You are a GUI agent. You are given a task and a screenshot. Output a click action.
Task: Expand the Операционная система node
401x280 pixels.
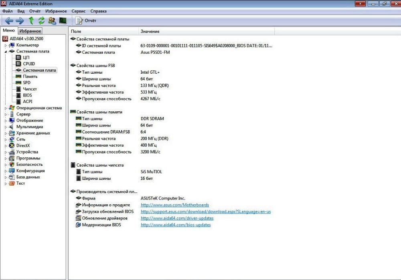coord(6,108)
